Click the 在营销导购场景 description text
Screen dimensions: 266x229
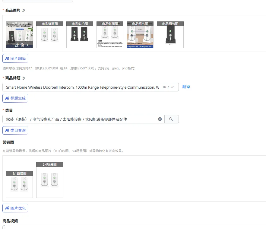point(63,151)
